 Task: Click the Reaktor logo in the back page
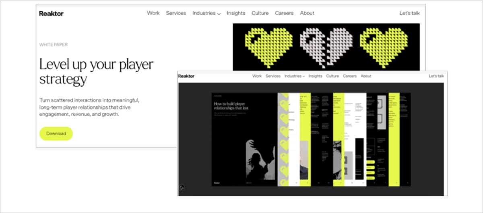51,13
